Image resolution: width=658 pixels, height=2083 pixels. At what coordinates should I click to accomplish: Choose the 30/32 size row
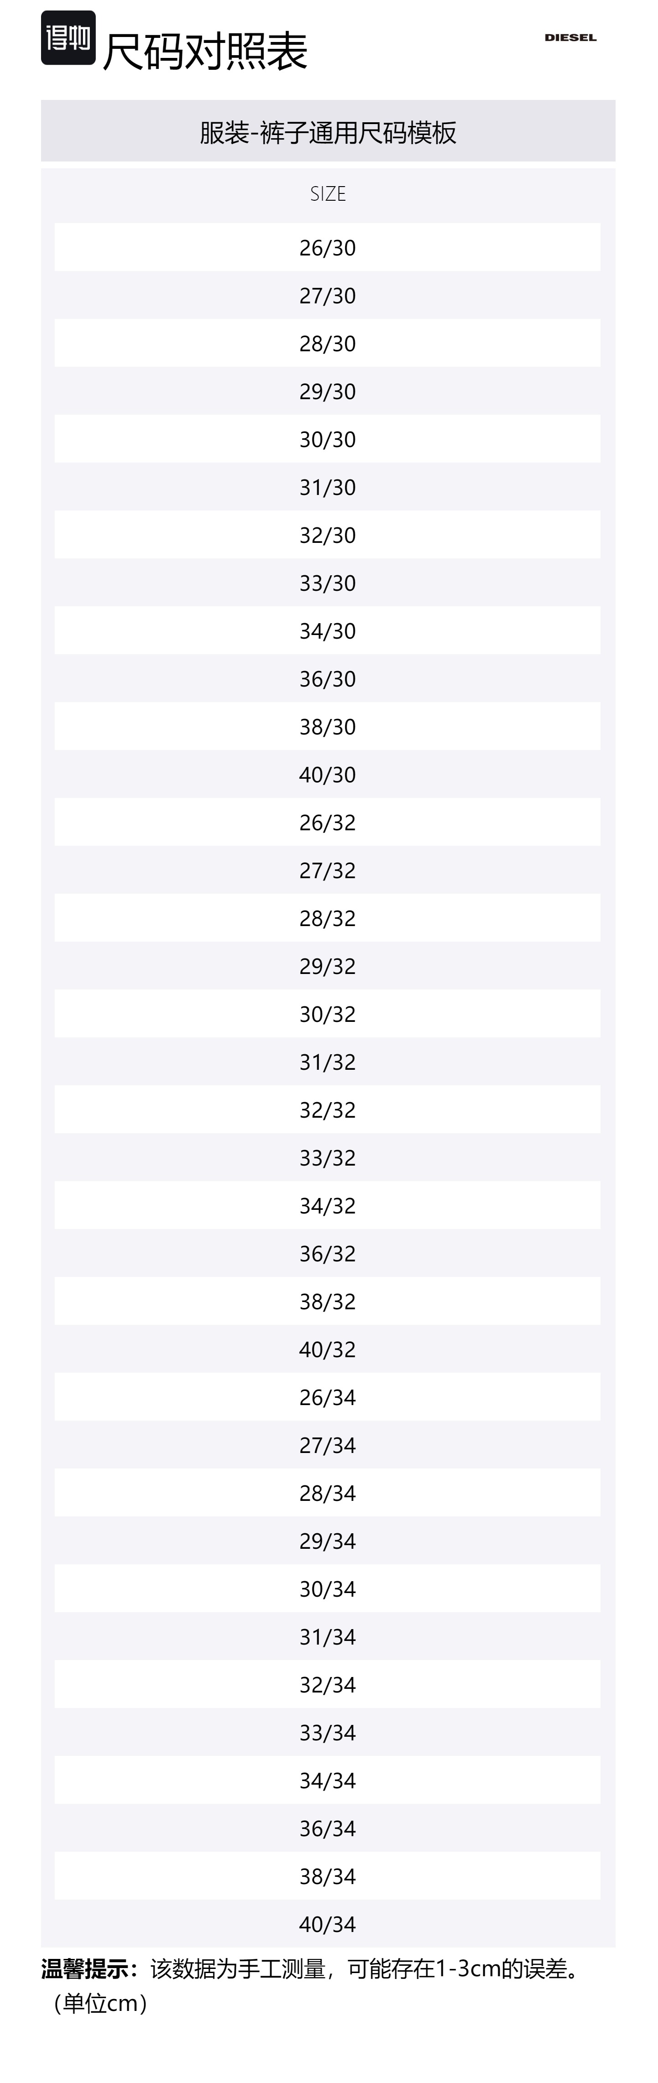[x=327, y=1014]
